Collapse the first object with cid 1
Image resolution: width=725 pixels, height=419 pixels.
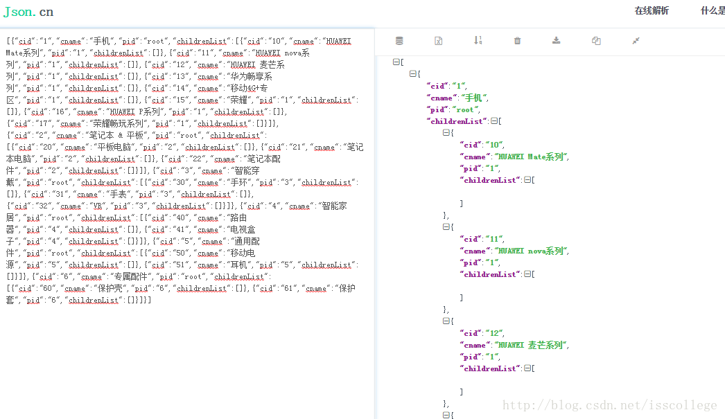(x=412, y=73)
